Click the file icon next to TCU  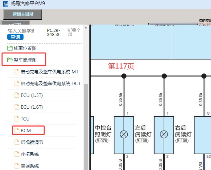pos(17,119)
